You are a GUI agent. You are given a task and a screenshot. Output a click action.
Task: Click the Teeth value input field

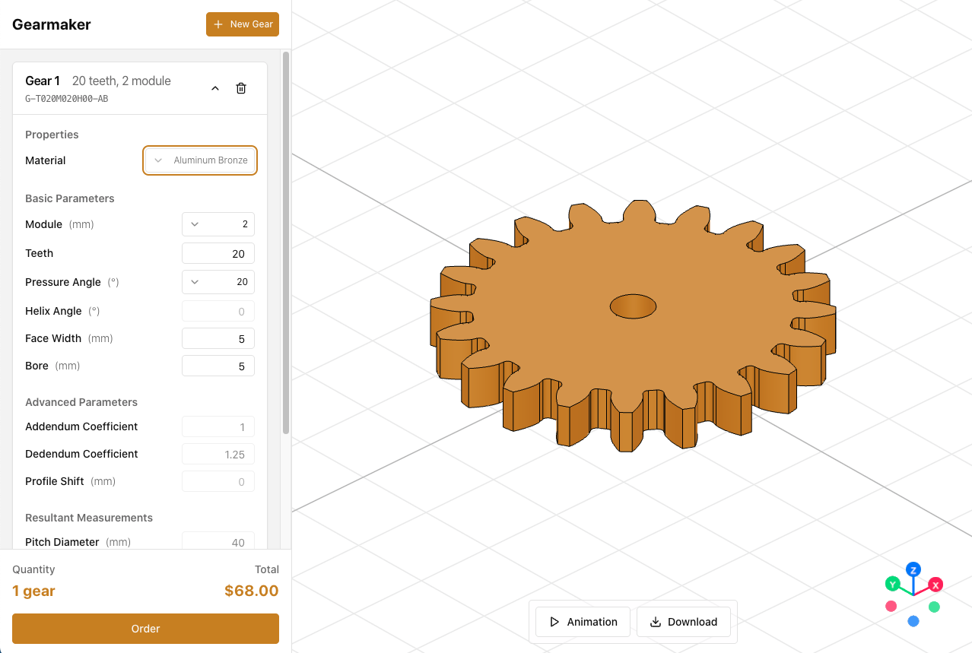click(218, 253)
